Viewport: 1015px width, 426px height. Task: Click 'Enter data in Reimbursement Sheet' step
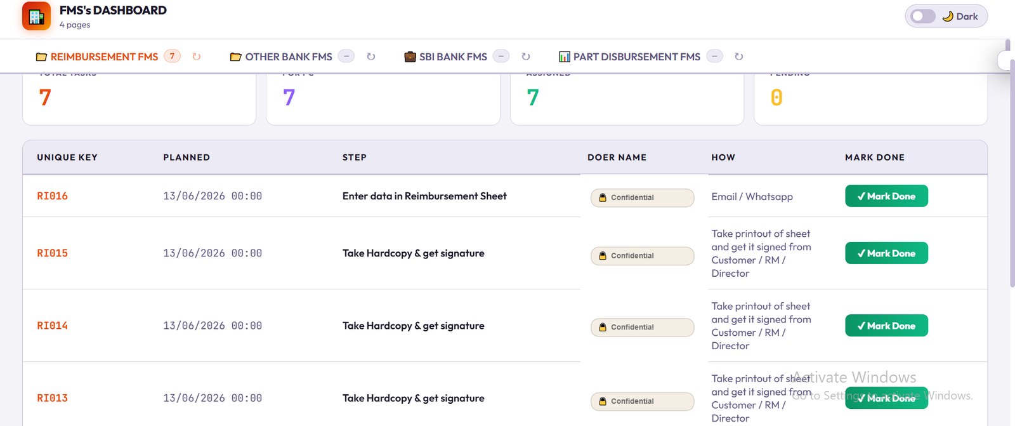tap(424, 196)
